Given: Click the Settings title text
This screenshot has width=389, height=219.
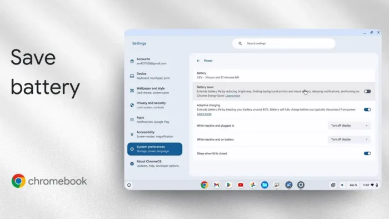Looking at the screenshot, I should [x=139, y=43].
